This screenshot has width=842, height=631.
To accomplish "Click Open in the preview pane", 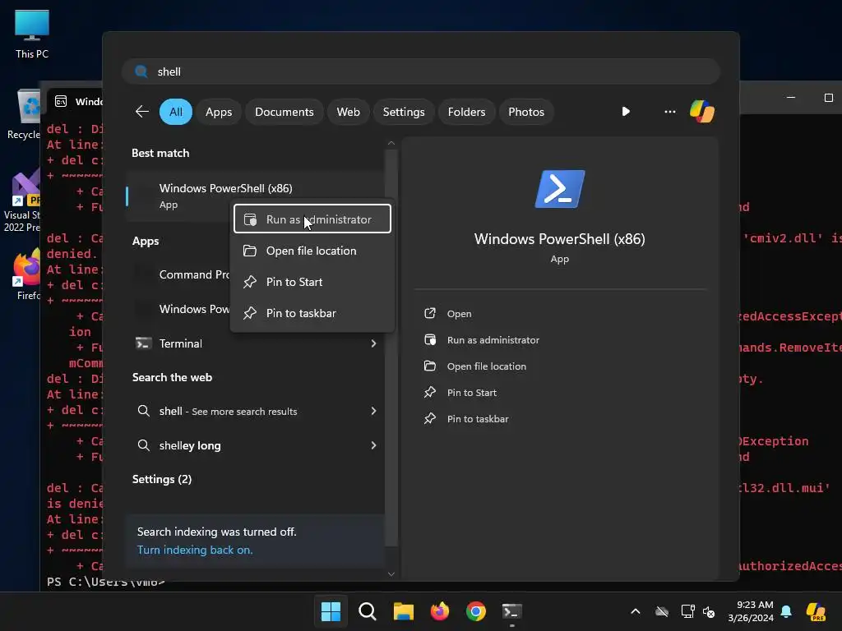I will [x=459, y=314].
